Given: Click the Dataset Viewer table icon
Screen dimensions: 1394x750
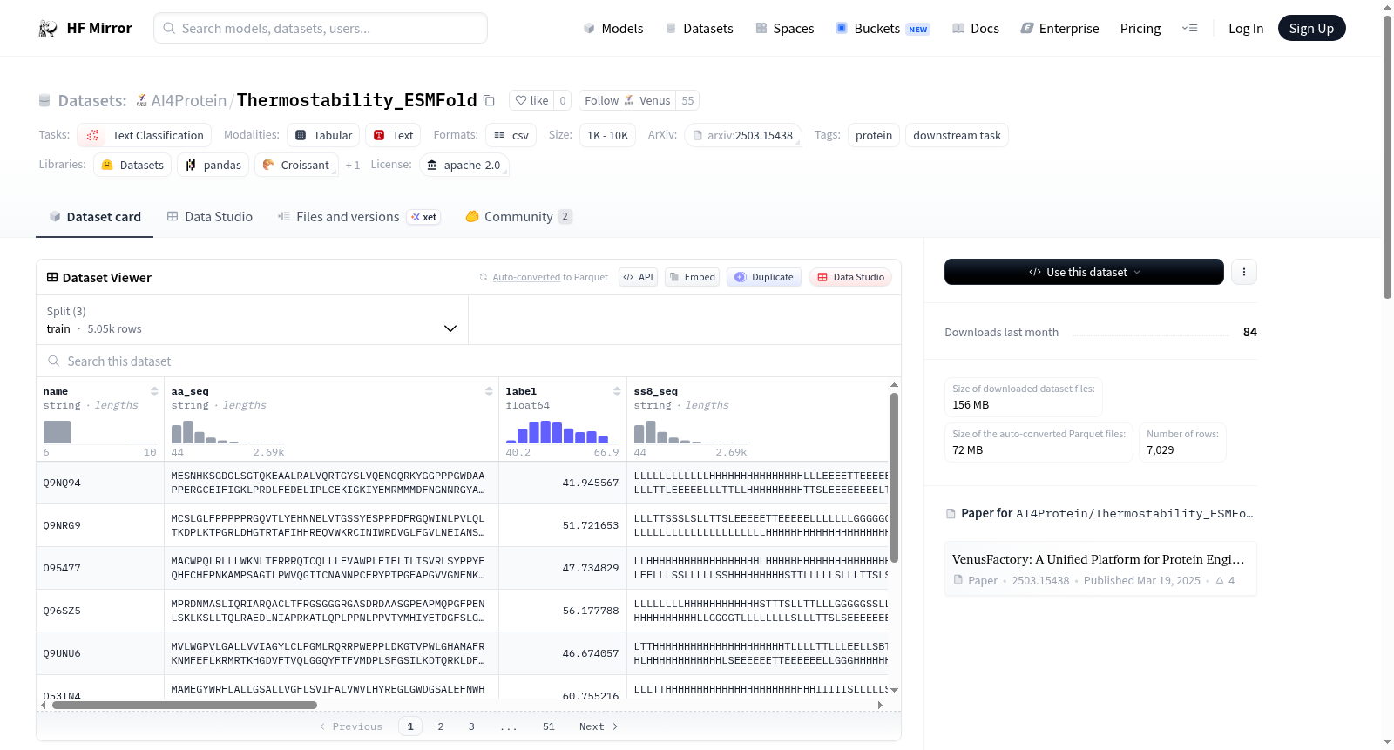Looking at the screenshot, I should point(52,278).
